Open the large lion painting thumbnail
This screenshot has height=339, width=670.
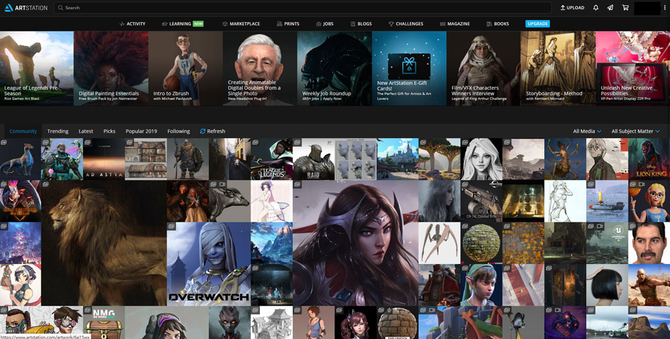pos(104,243)
